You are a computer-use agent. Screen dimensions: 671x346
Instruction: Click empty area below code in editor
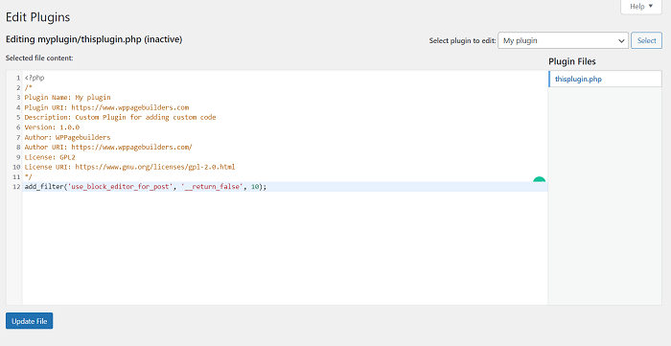click(x=285, y=248)
